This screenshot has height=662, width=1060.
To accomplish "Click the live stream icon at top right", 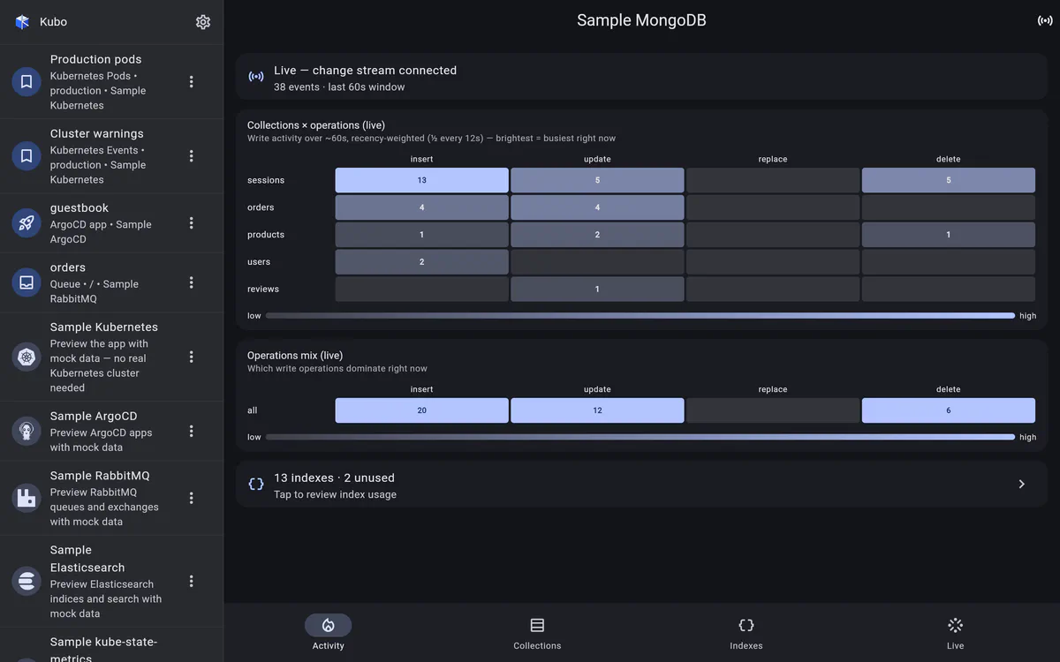I will tap(1045, 20).
